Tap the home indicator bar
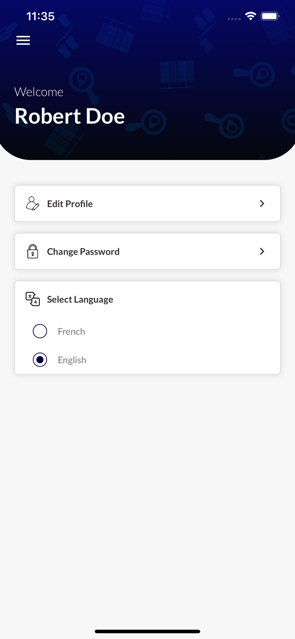This screenshot has width=295, height=639. pyautogui.click(x=147, y=631)
